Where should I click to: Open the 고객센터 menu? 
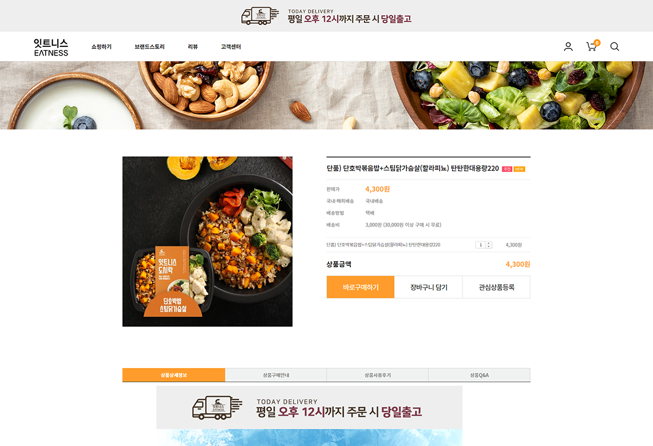tap(231, 47)
